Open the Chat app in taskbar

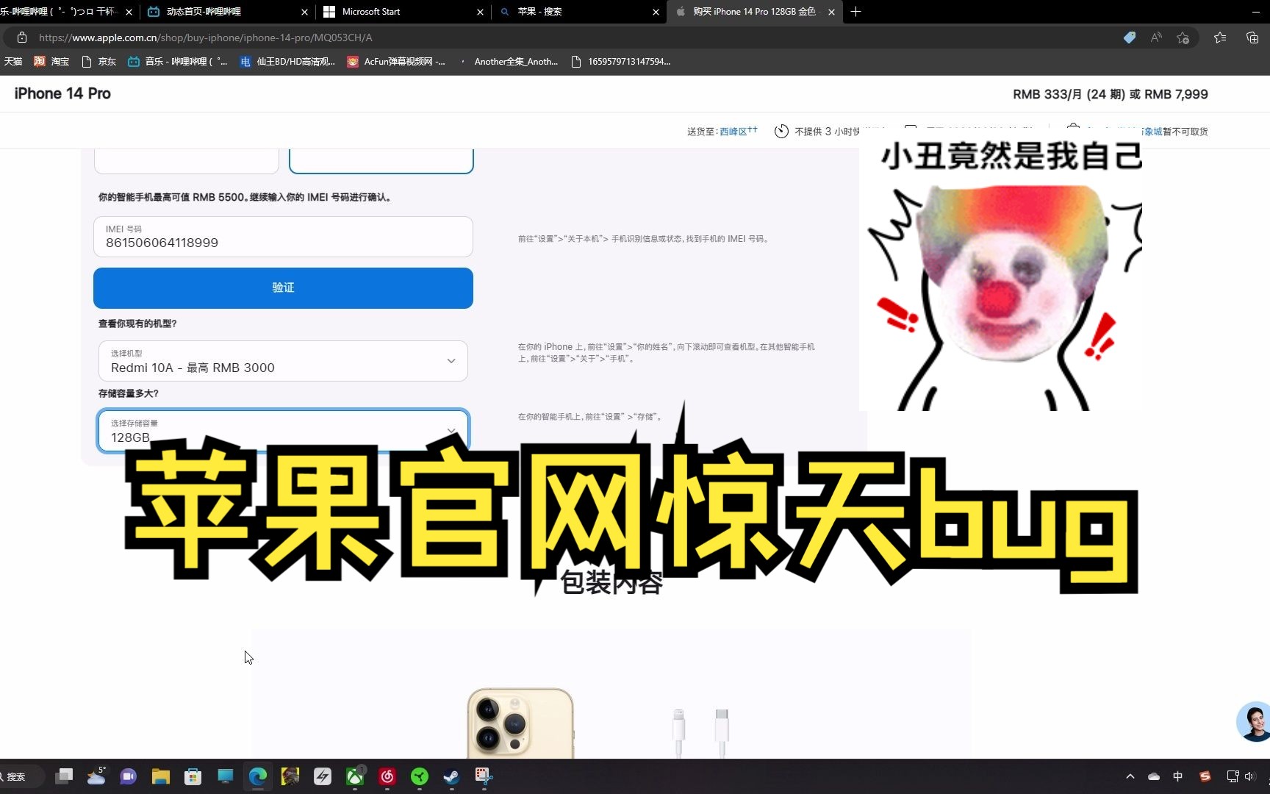point(129,776)
